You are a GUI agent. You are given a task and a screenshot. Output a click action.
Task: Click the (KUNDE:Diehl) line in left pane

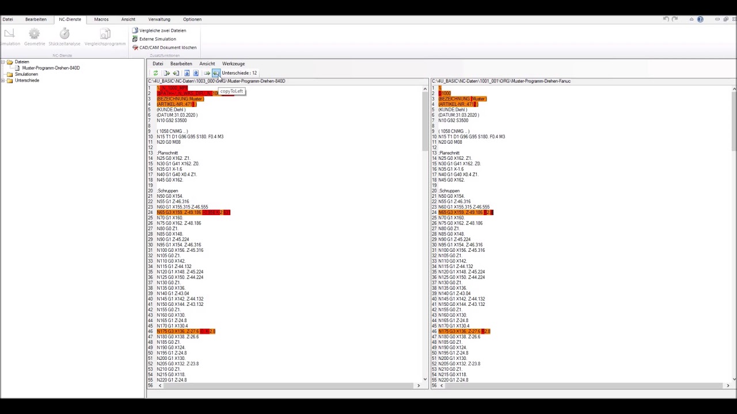[171, 109]
